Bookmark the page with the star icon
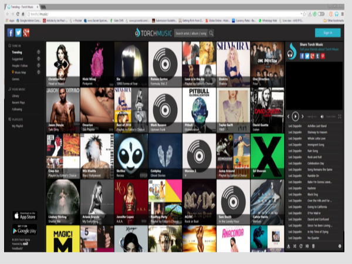This screenshot has width=352, height=264. click(304, 14)
